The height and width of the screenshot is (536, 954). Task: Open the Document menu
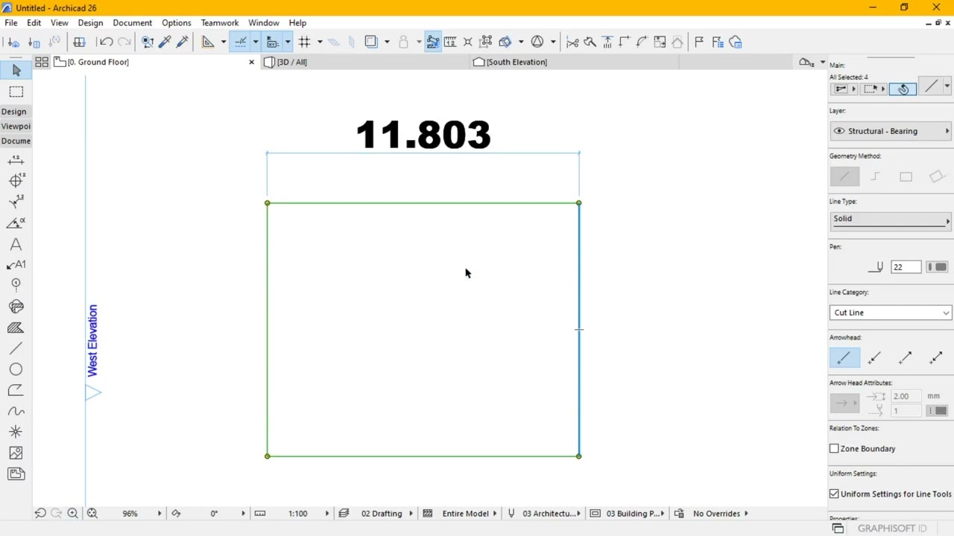click(132, 22)
